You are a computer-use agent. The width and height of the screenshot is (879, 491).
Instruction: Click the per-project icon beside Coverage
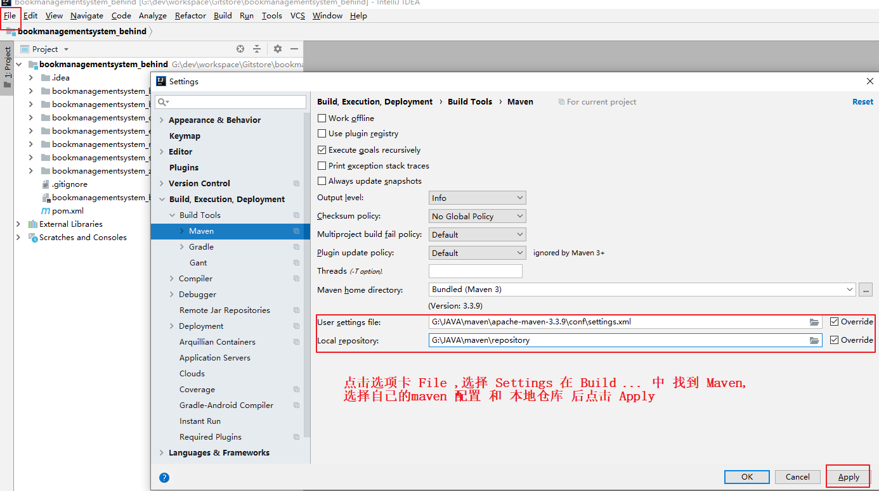296,390
